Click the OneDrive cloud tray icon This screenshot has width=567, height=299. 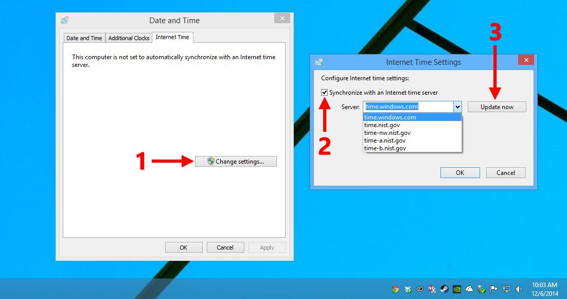469,289
